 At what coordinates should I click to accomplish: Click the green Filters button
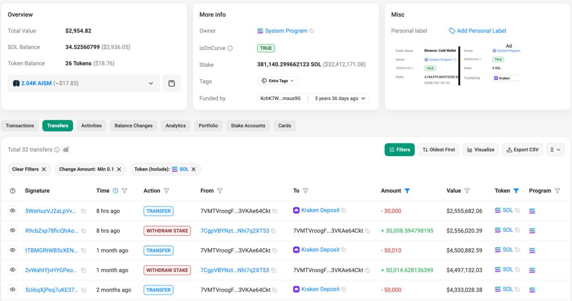click(x=399, y=150)
